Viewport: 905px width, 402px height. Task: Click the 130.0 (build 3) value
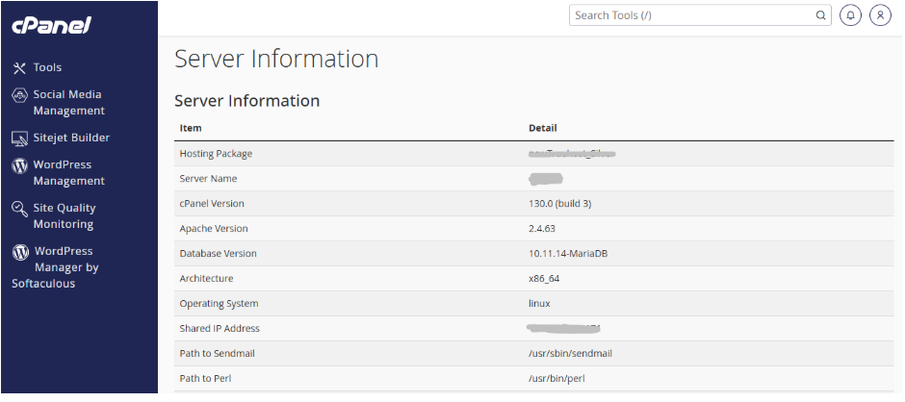click(560, 204)
